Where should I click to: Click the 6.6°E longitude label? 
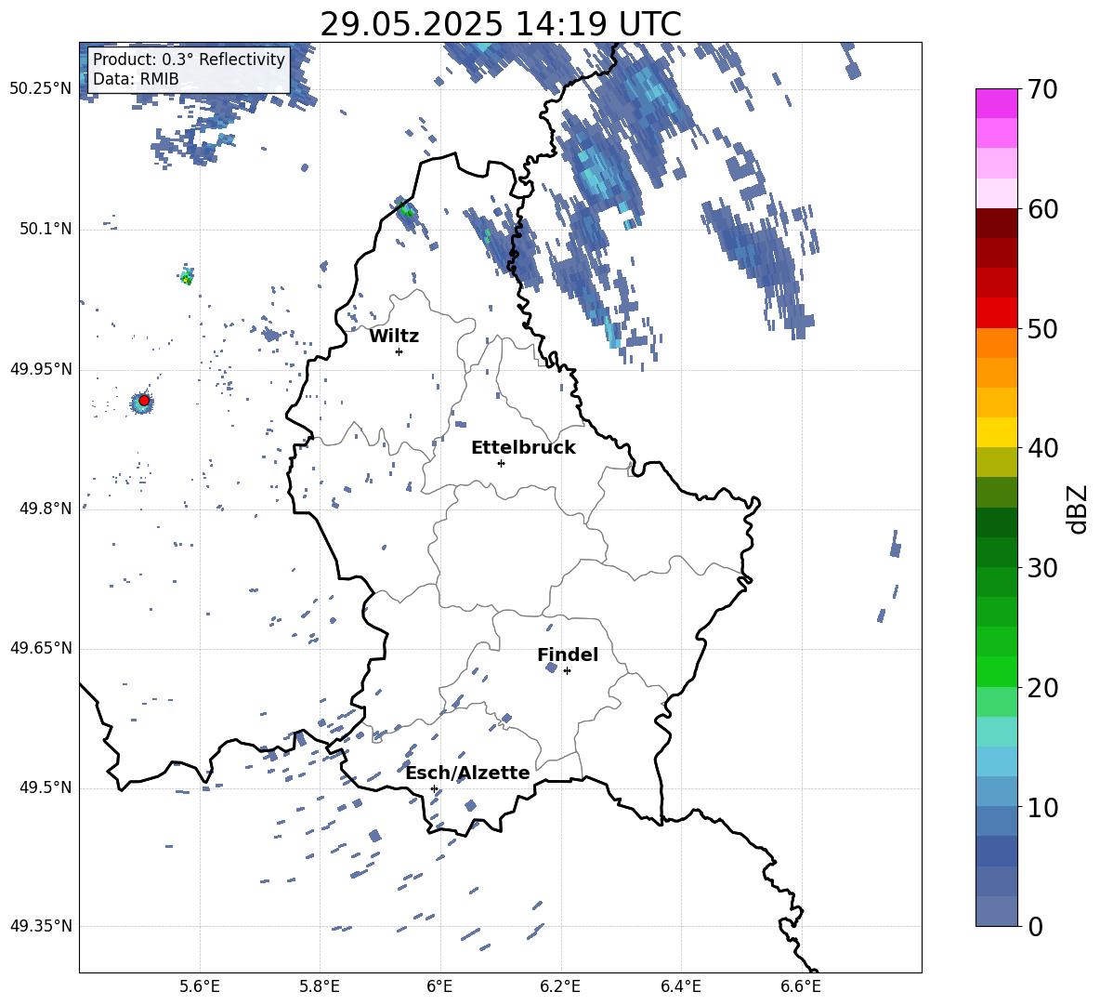801,986
